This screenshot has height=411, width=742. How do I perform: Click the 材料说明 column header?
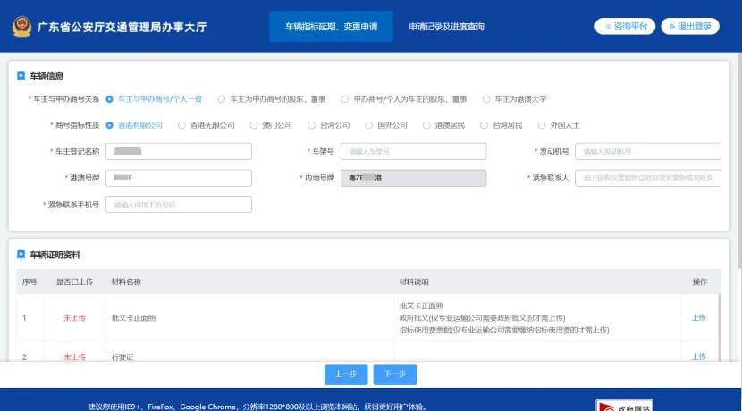[414, 281]
